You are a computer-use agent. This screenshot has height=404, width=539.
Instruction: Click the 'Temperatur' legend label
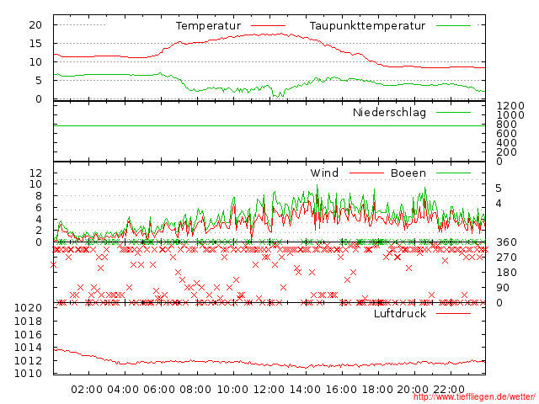tap(208, 26)
